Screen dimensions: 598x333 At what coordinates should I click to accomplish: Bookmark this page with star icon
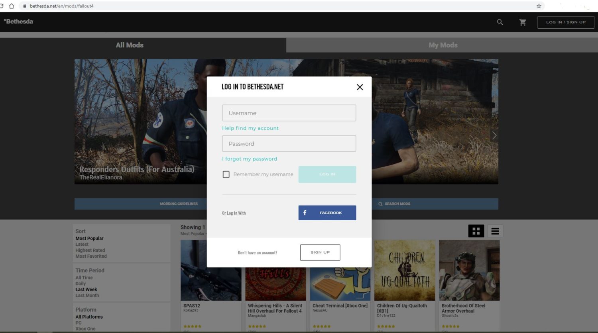click(x=539, y=6)
